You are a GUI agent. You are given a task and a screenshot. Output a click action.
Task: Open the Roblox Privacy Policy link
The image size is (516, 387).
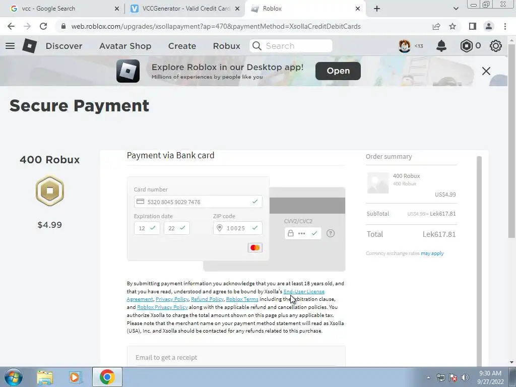[162, 307]
